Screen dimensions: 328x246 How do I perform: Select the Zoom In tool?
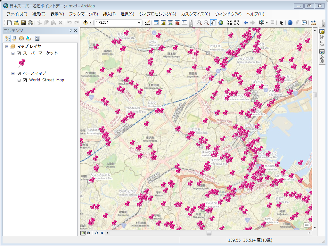199,23
